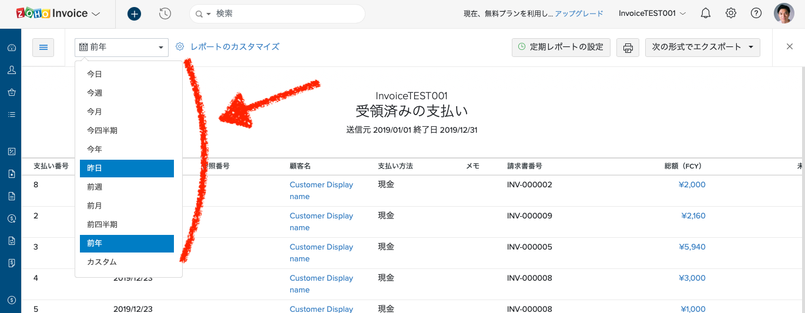Open the ¥2,000 amount link
Screen dimensions: 805x313
[x=692, y=184]
